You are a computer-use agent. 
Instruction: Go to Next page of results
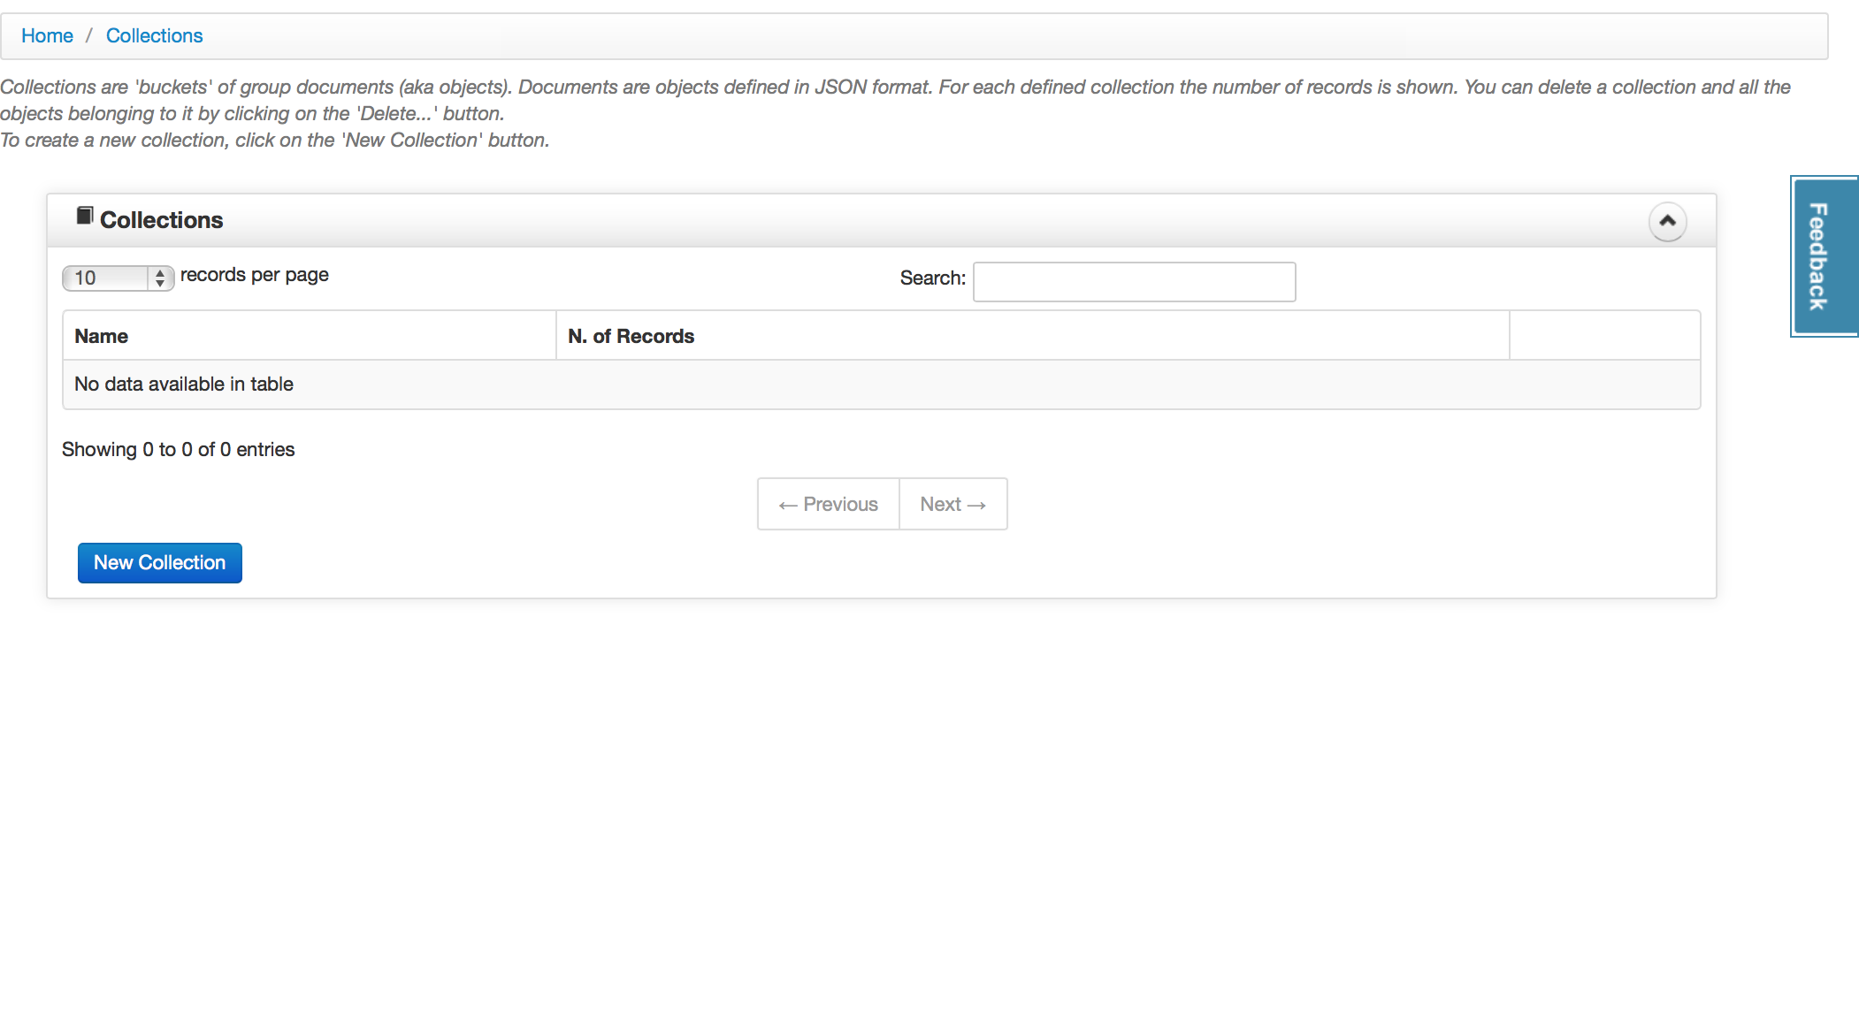click(952, 504)
